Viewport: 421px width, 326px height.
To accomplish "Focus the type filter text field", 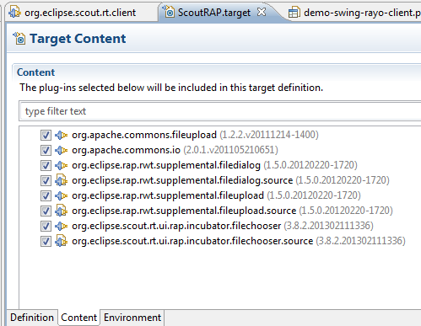I will point(220,111).
